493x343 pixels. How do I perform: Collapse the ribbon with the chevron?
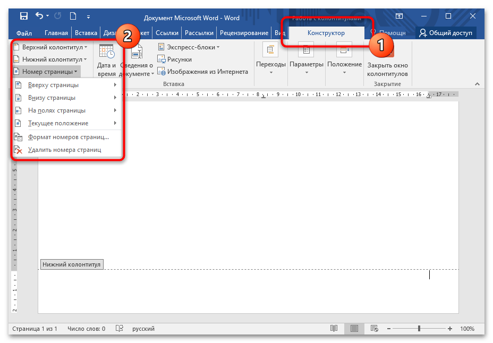477,84
